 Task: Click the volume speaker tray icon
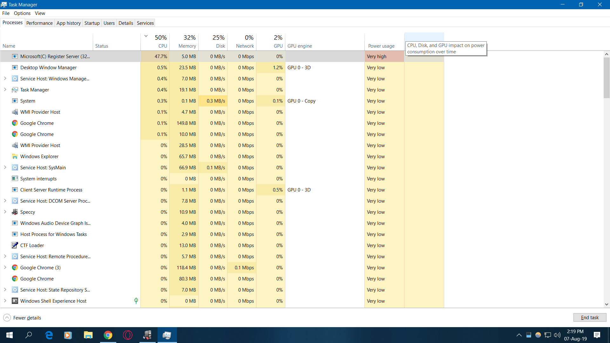(557, 335)
